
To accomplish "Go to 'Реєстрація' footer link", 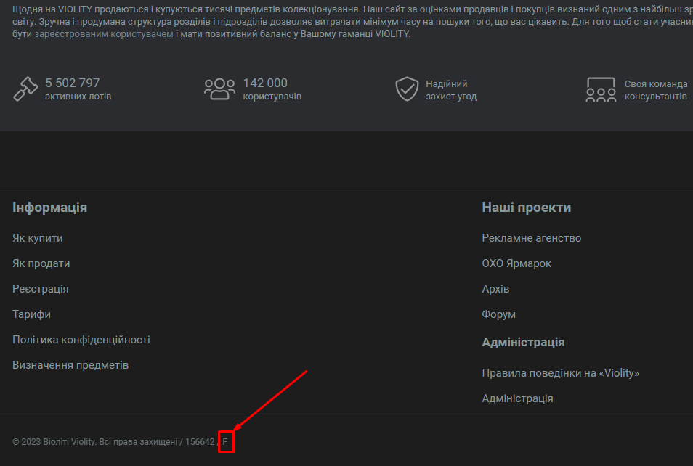I will tap(41, 289).
